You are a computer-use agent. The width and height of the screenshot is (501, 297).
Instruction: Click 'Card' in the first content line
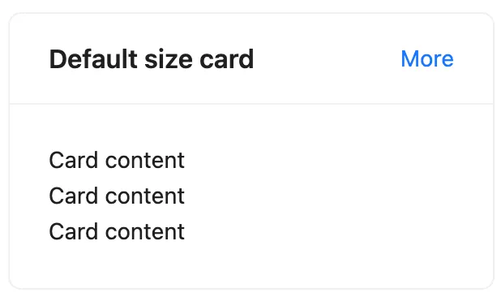[x=74, y=160]
